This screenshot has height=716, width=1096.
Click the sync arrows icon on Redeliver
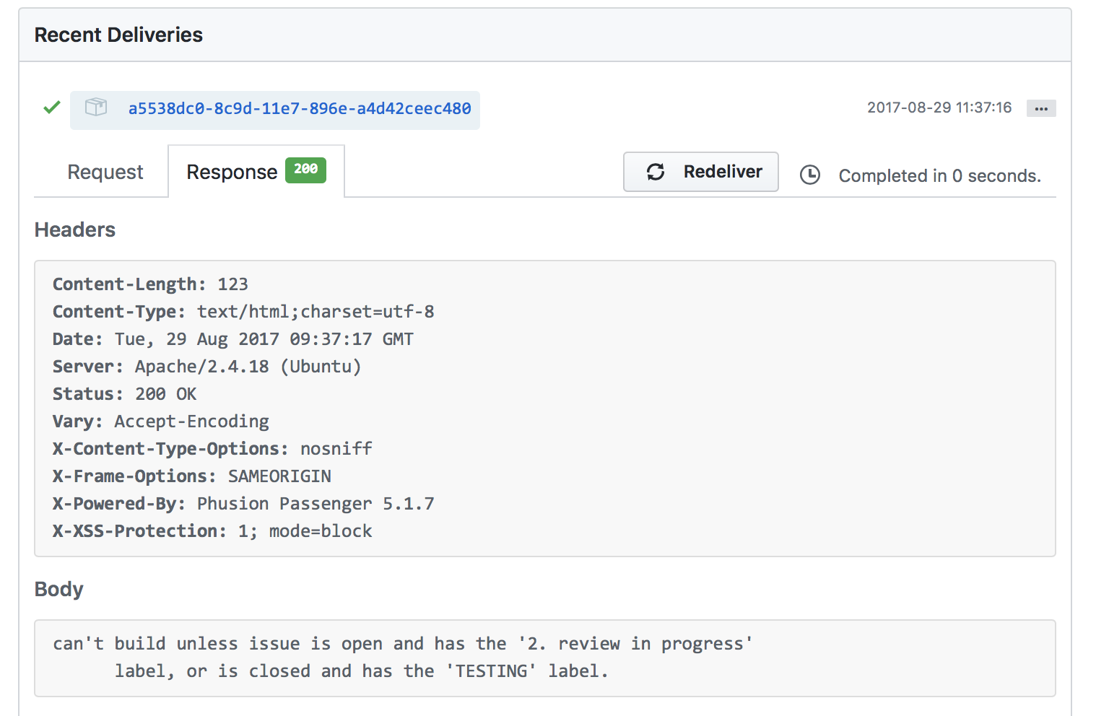[x=656, y=172]
